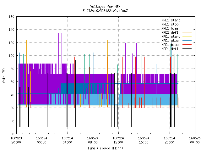The width and height of the screenshot is (201, 151).
Task: Click the NPD1 defl black legend line
Action: 187,49
